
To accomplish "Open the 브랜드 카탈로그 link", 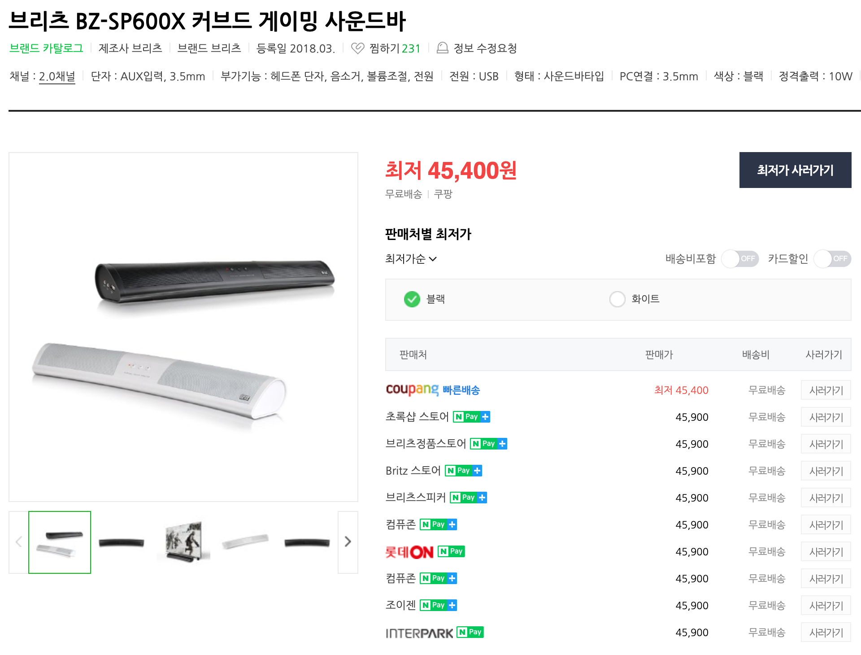I will 46,48.
